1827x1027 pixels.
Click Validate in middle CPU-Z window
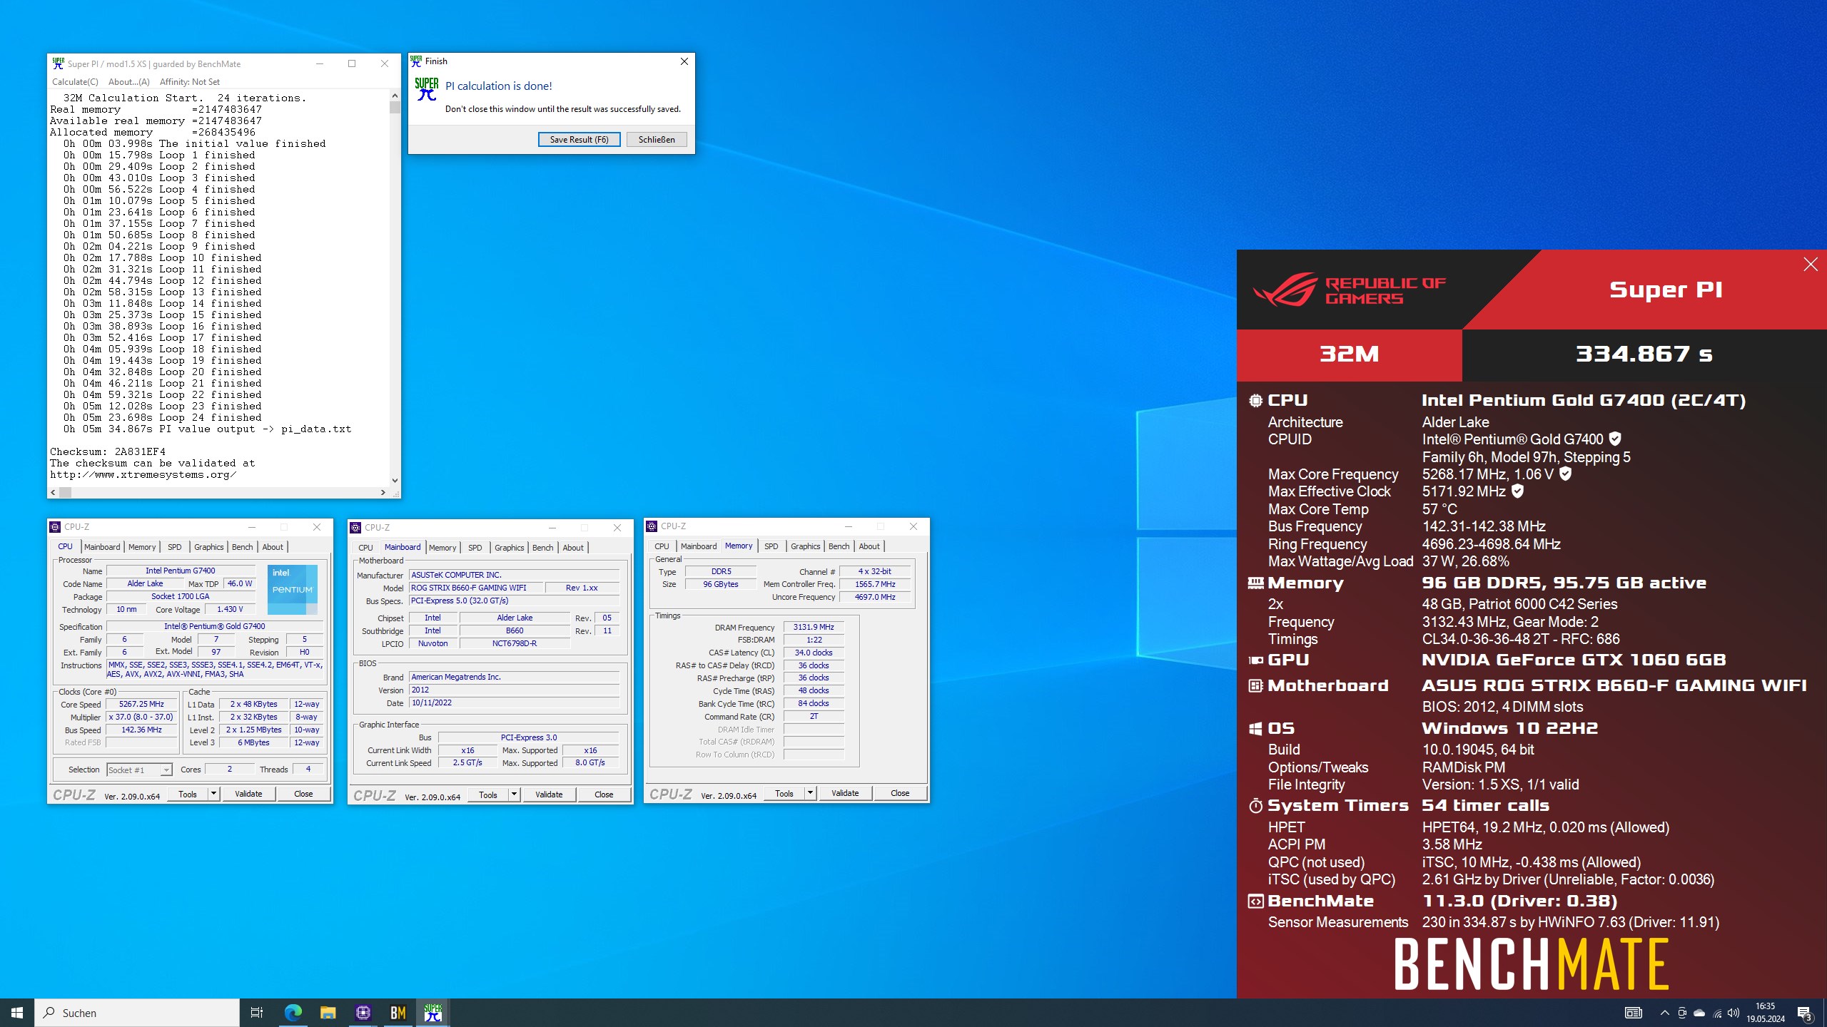click(x=549, y=794)
